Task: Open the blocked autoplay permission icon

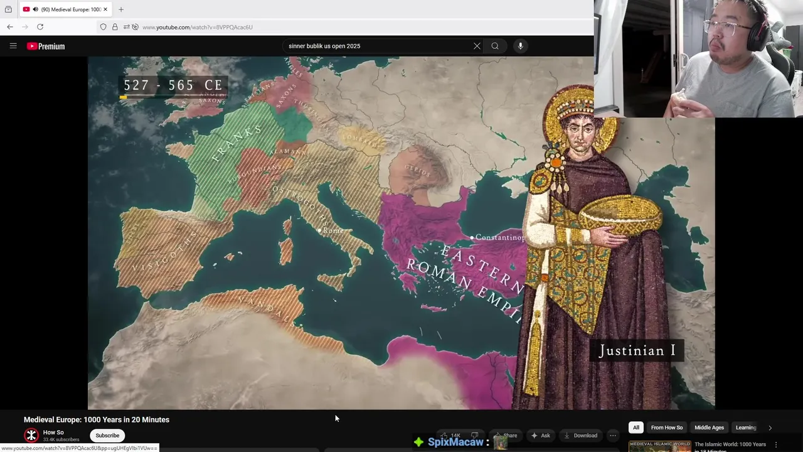Action: coord(135,27)
